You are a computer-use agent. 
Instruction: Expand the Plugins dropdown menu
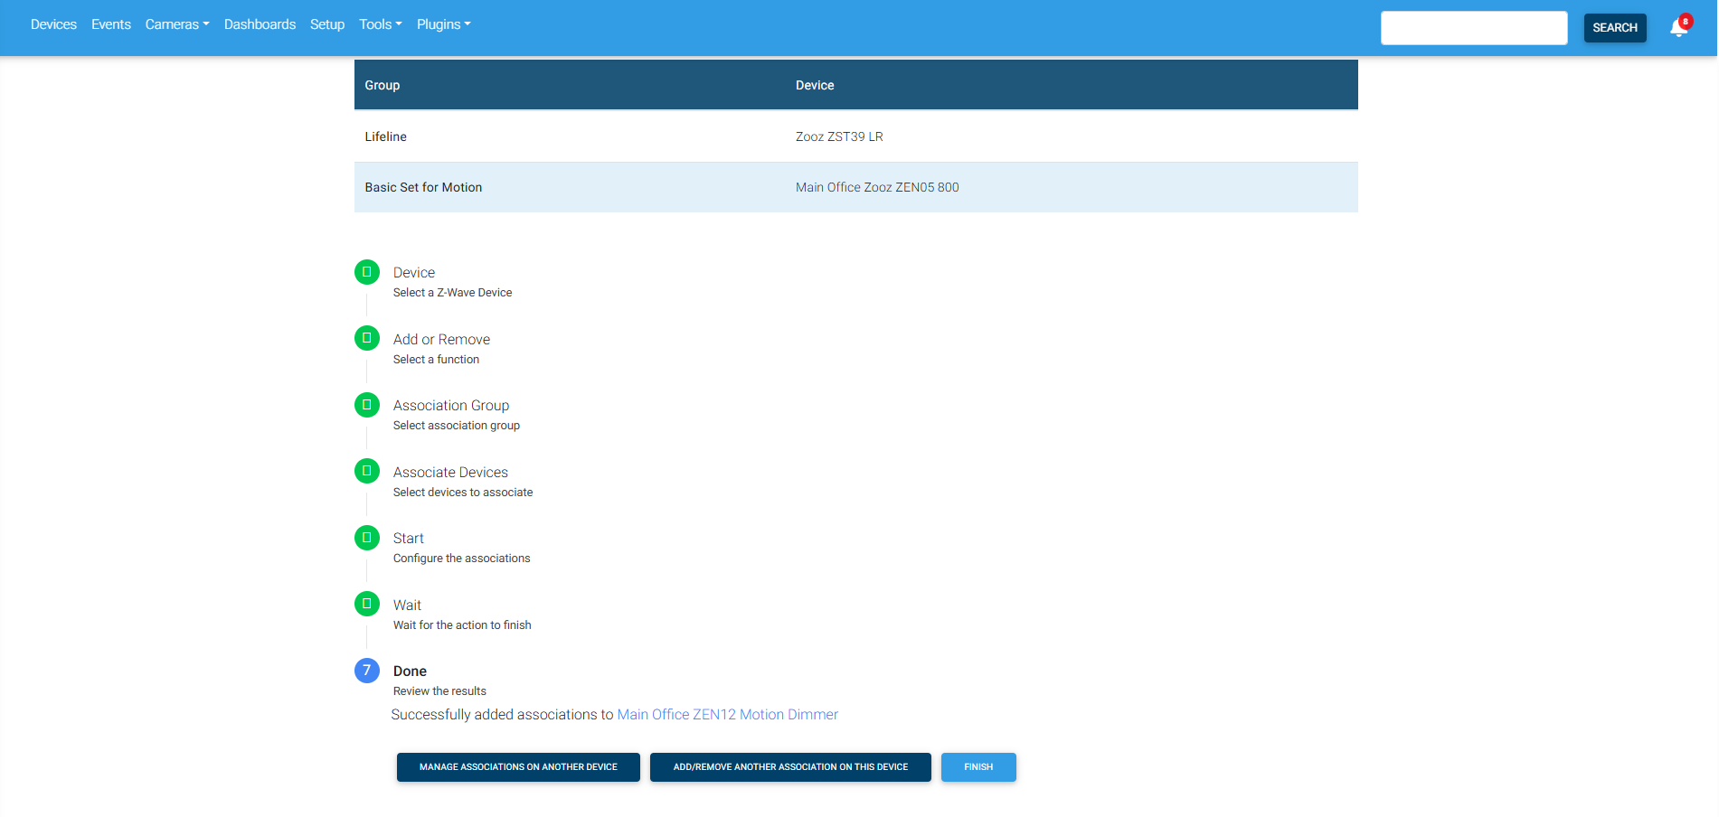(444, 24)
